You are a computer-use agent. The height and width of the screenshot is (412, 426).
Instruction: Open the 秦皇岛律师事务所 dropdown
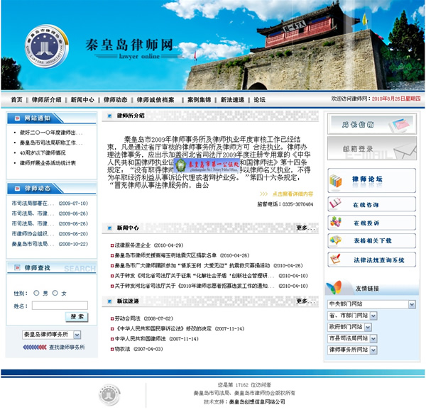pyautogui.click(x=52, y=334)
